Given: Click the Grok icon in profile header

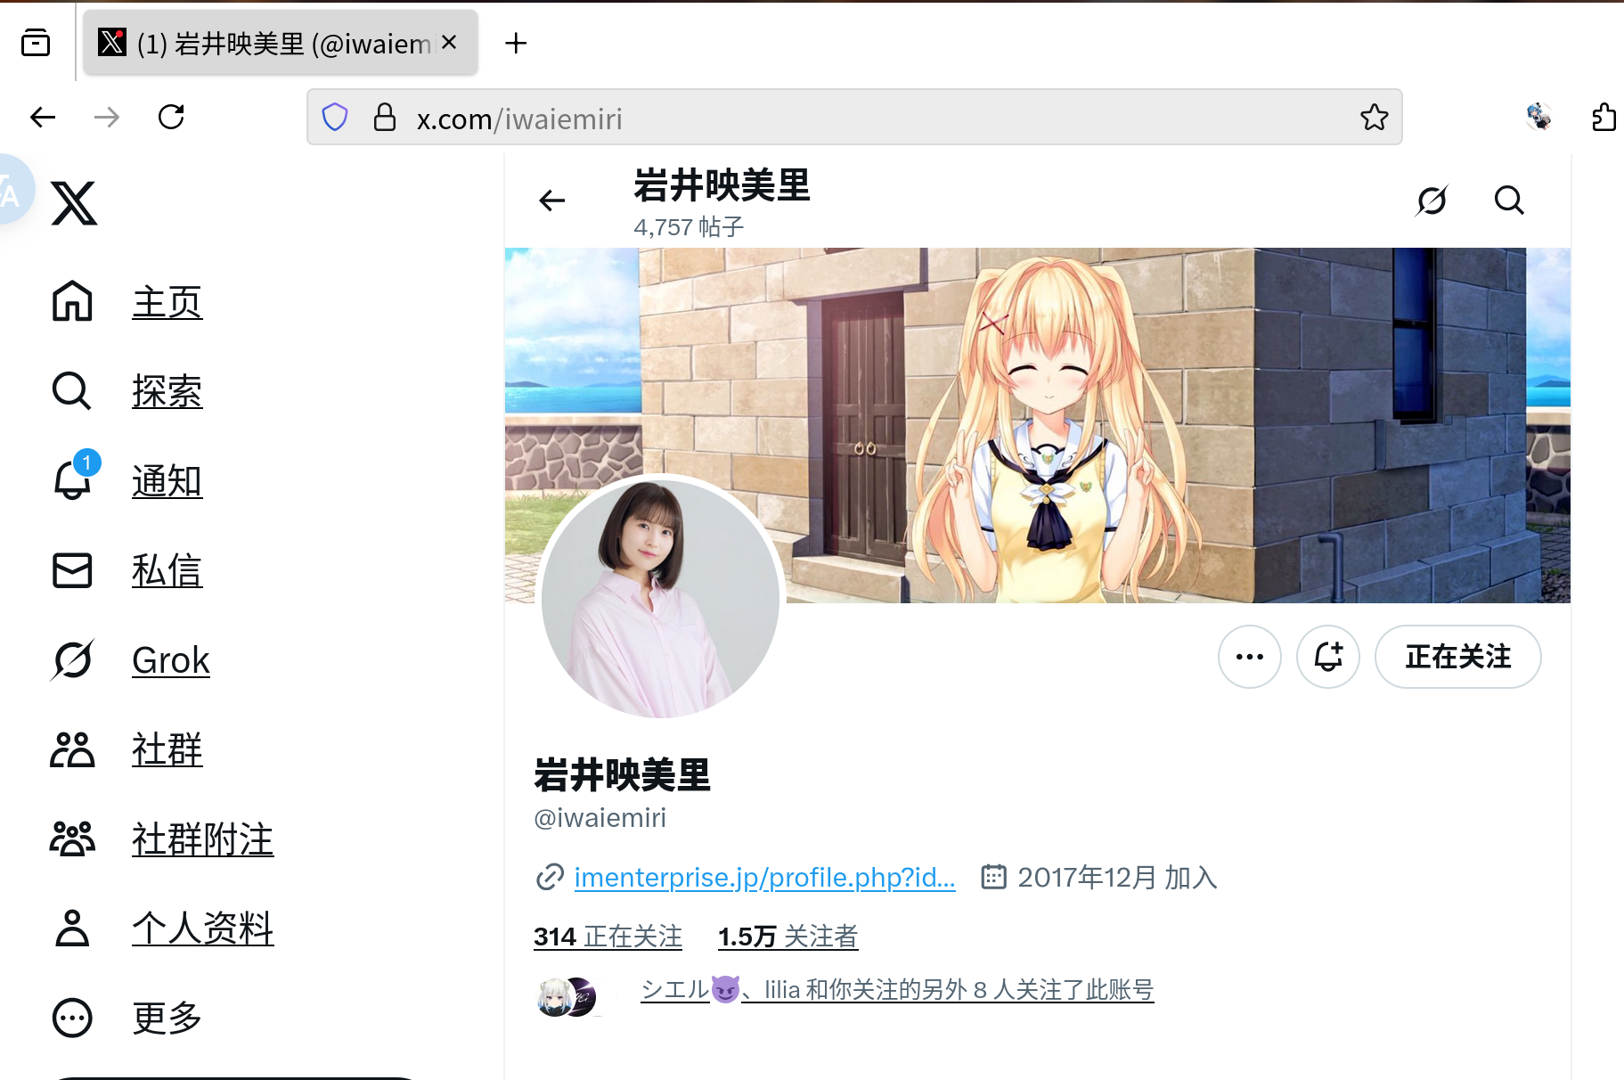Looking at the screenshot, I should coord(1432,200).
